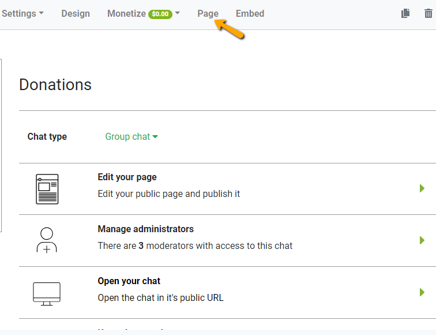Click green arrow on Manage administrators row
This screenshot has width=436, height=335.
tap(422, 240)
